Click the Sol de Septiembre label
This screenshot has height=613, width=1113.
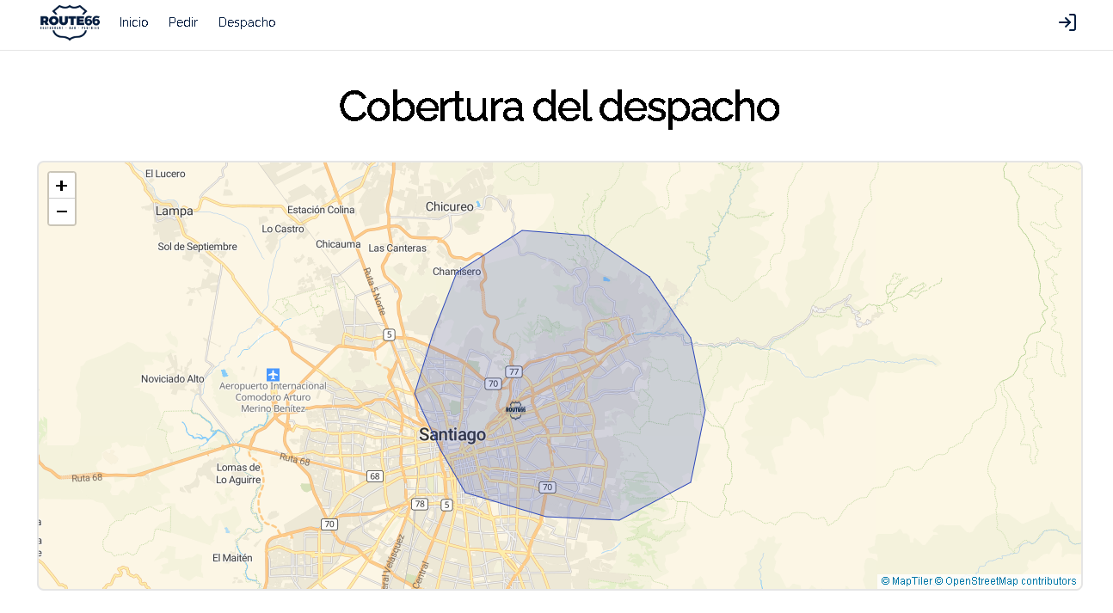pos(197,247)
